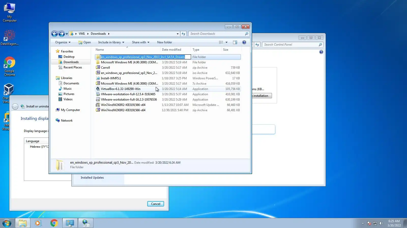The width and height of the screenshot is (407, 228).
Task: Open the Videos library
Action: [x=68, y=99]
